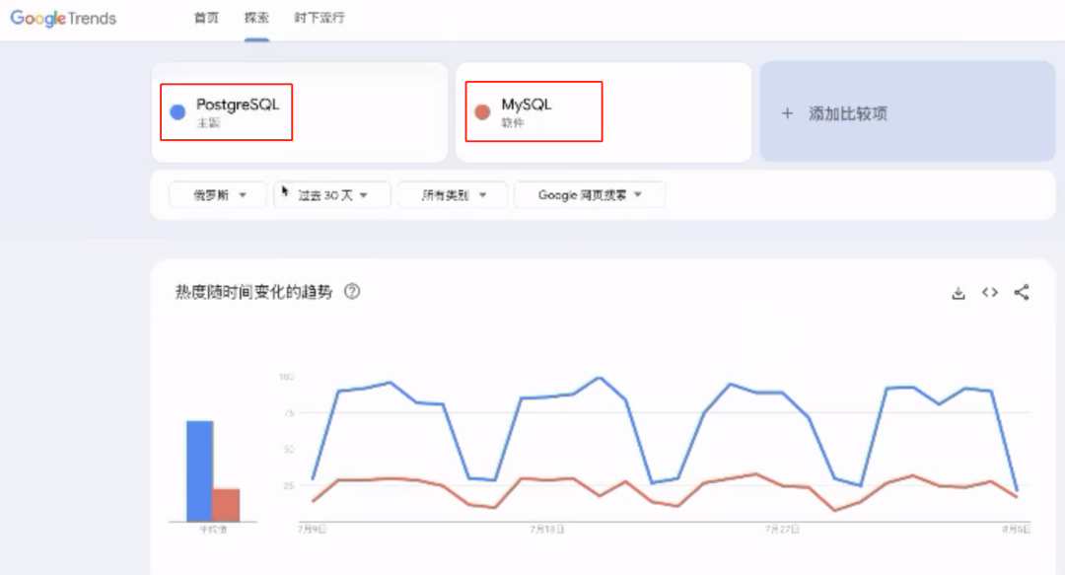This screenshot has height=575, width=1065.
Task: Click the blue PostgreSQL average bar
Action: (x=199, y=471)
